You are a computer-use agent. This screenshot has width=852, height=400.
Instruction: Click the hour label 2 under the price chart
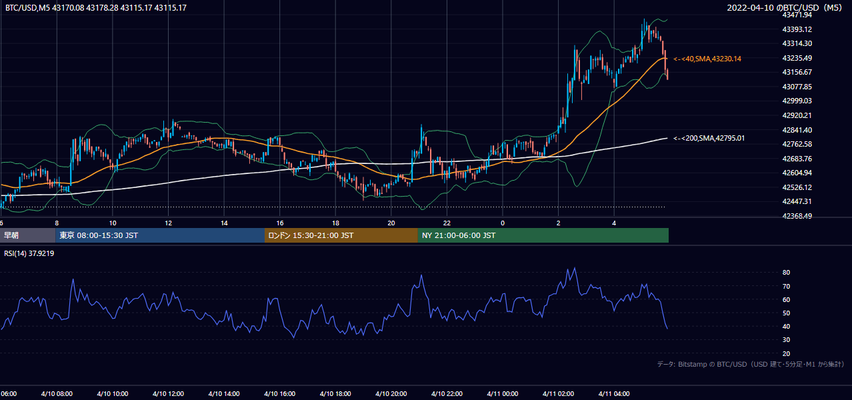(558, 223)
